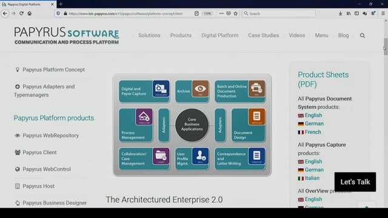The height and width of the screenshot is (218, 388).
Task: Open French PDF for Papyrus Document System
Action: [x=313, y=132]
